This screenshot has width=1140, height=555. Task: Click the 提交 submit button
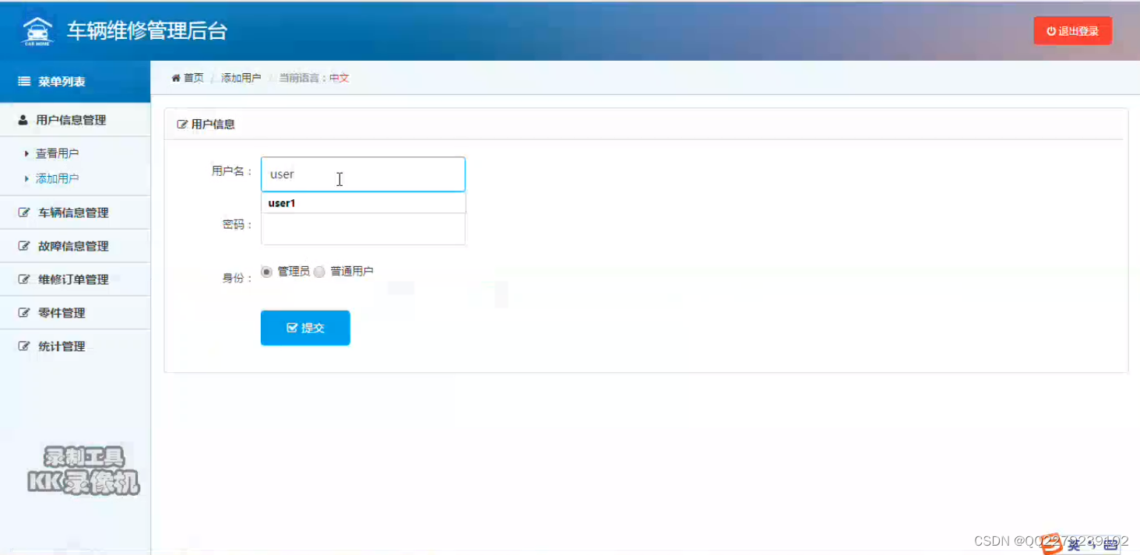tap(305, 328)
